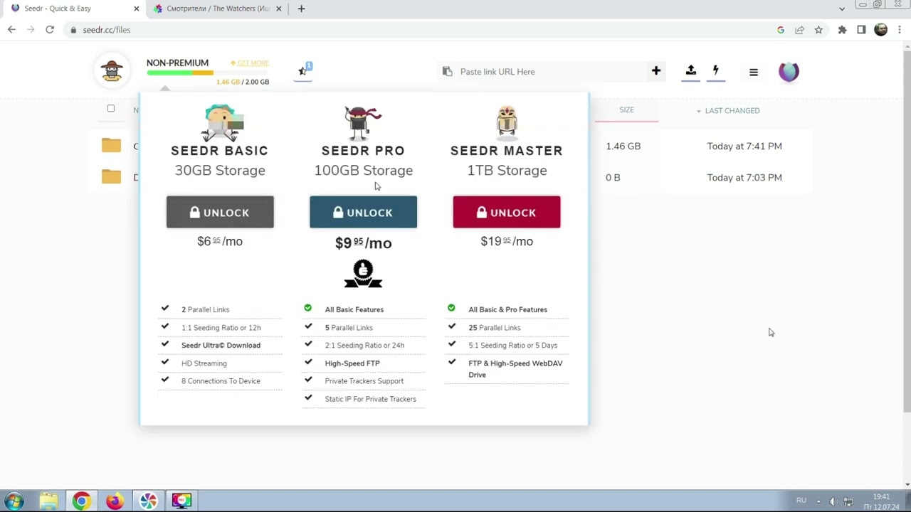Image resolution: width=911 pixels, height=512 pixels.
Task: Click the Seedr Master mascot image
Action: click(507, 122)
